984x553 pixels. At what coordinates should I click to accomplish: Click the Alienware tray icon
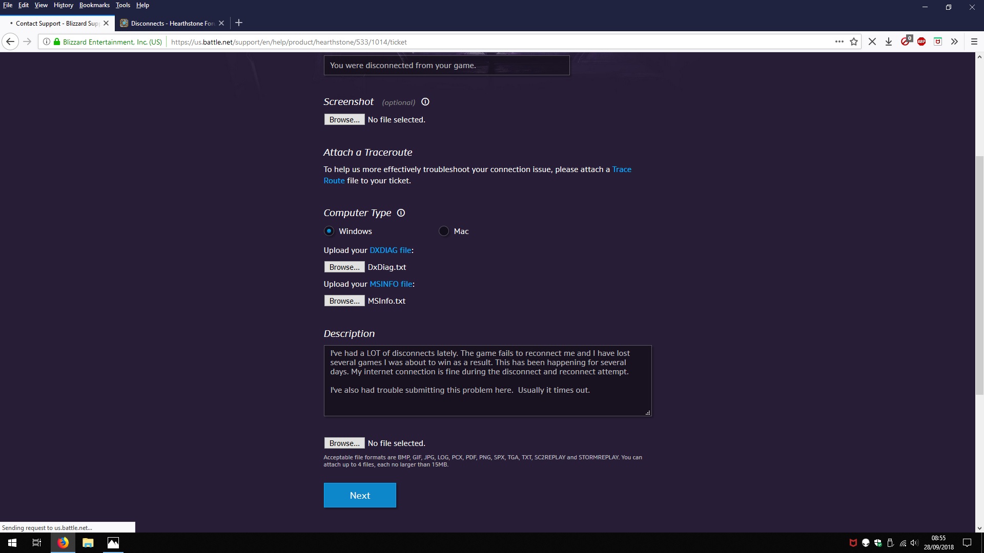pos(866,543)
